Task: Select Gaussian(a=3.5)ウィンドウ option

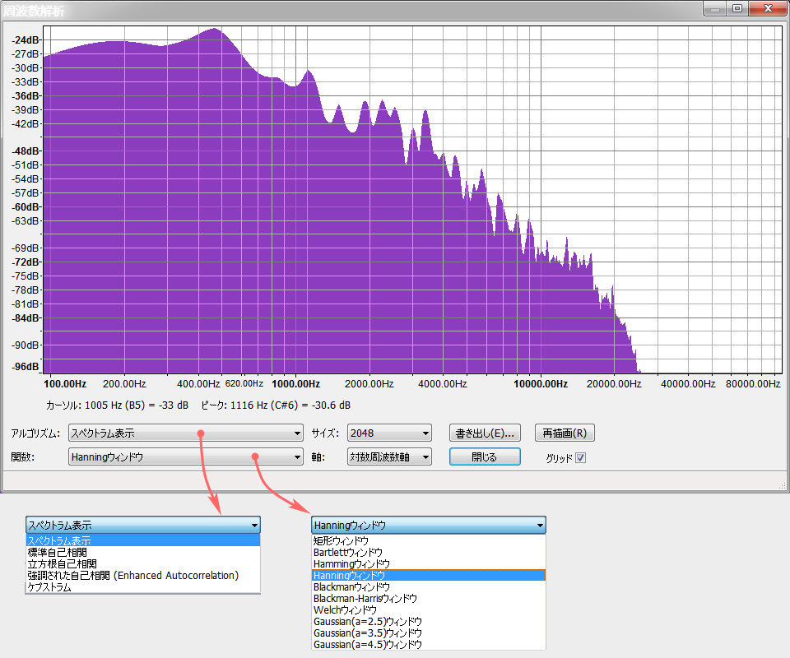Action: coord(428,633)
